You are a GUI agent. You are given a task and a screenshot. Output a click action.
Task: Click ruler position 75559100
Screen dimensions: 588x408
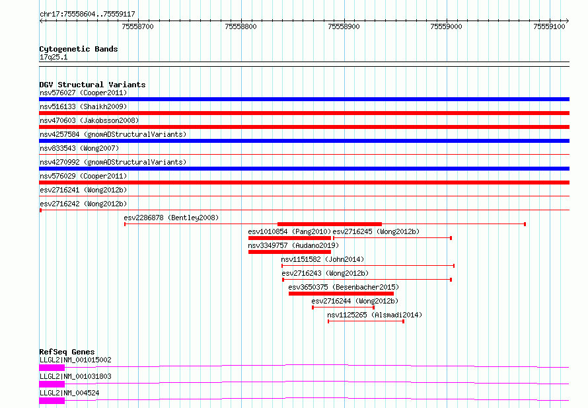click(x=550, y=26)
